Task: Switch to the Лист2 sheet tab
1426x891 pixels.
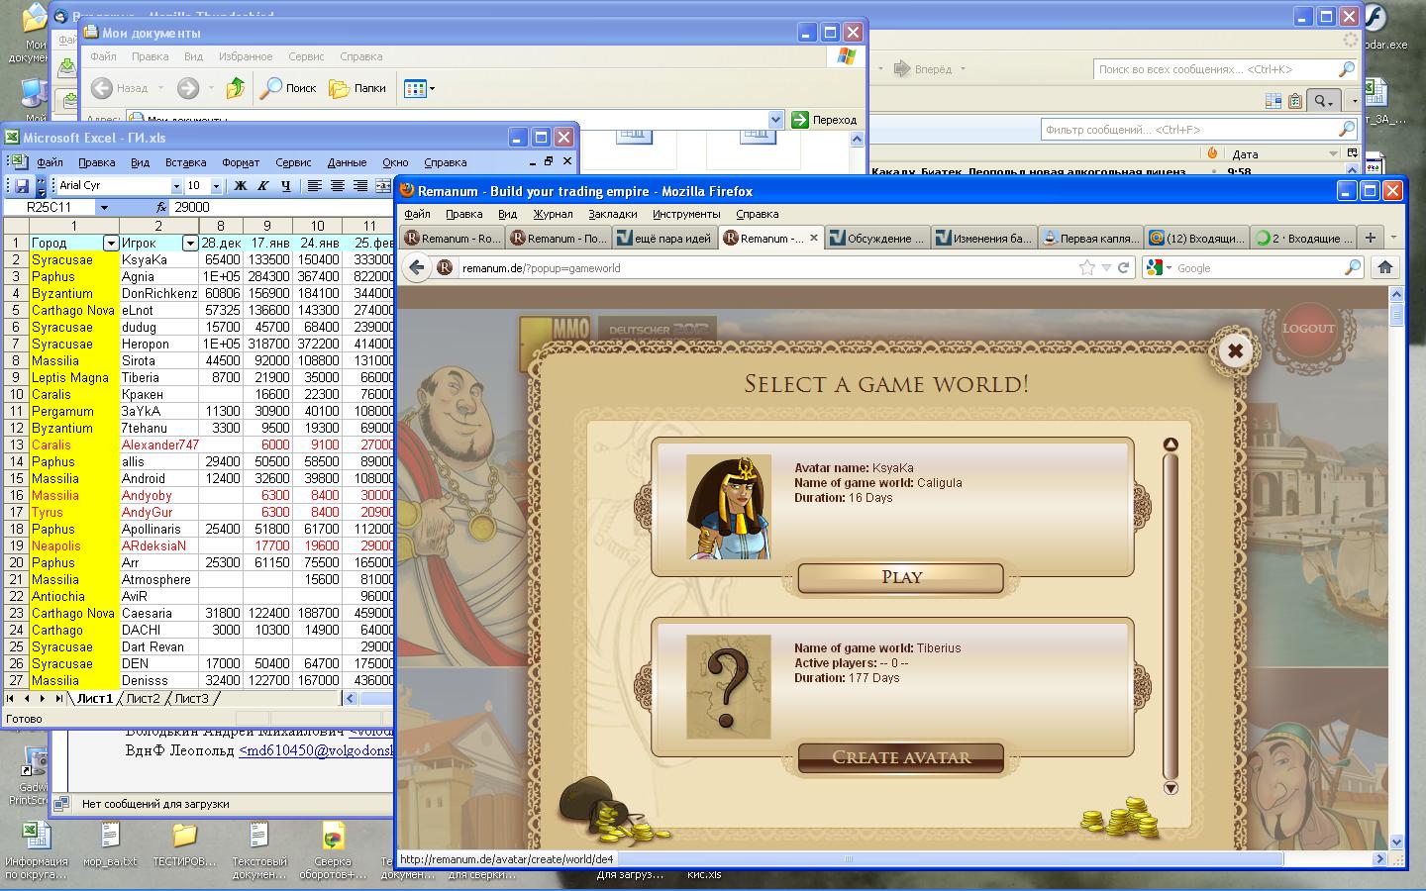Action: pyautogui.click(x=143, y=699)
